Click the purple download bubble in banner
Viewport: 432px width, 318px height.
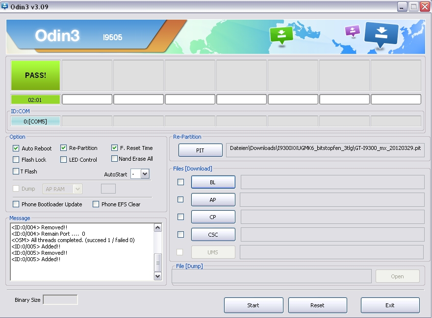(x=353, y=31)
